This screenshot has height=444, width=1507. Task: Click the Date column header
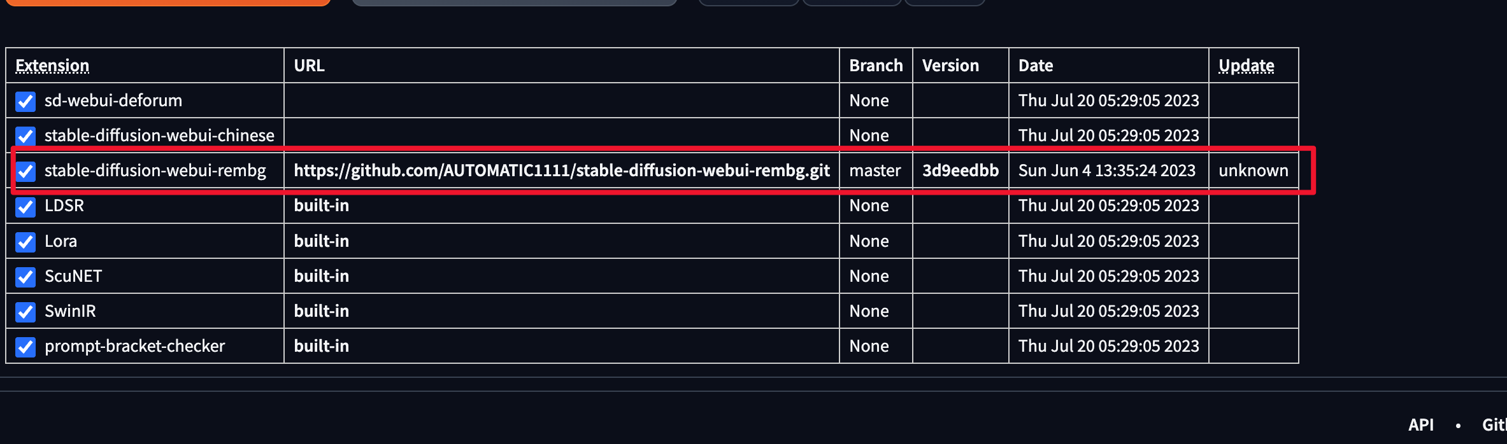[1036, 66]
